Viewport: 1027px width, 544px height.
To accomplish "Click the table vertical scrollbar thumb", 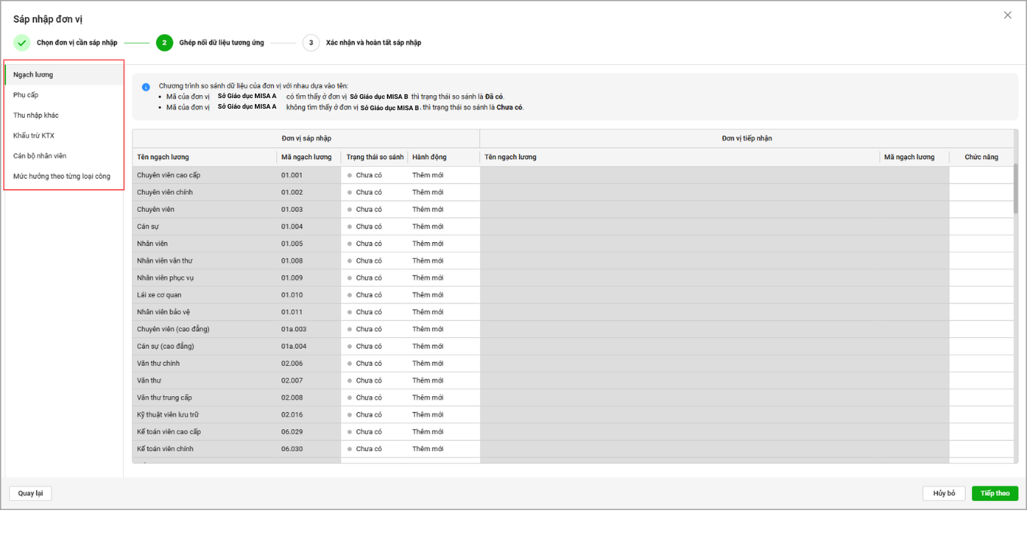I will 1016,189.
